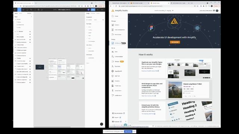This screenshot has width=239, height=134.
Task: Select the Move tool in Figma toolbar
Action: tap(19, 10)
